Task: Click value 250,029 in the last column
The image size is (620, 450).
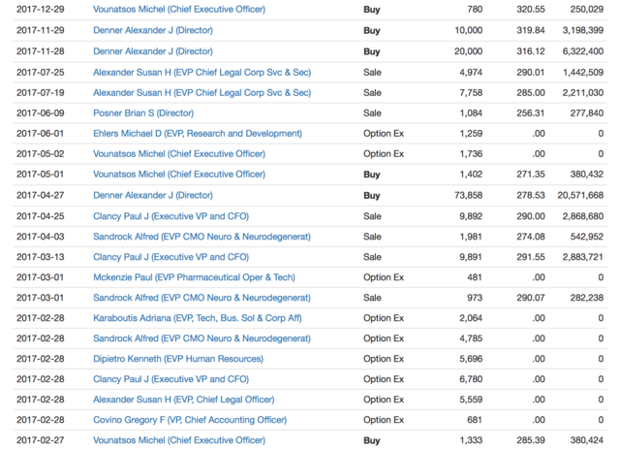Action: [587, 9]
